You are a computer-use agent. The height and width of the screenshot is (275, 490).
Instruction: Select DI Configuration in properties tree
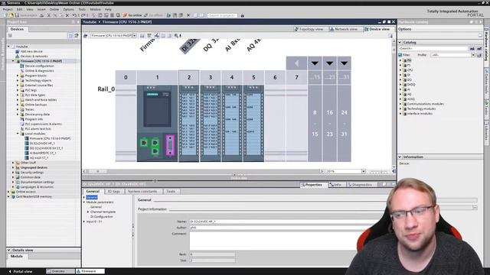click(102, 216)
